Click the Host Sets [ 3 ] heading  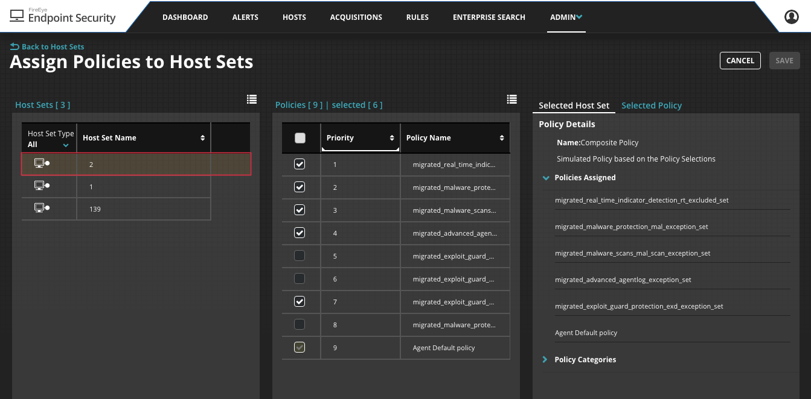[42, 105]
